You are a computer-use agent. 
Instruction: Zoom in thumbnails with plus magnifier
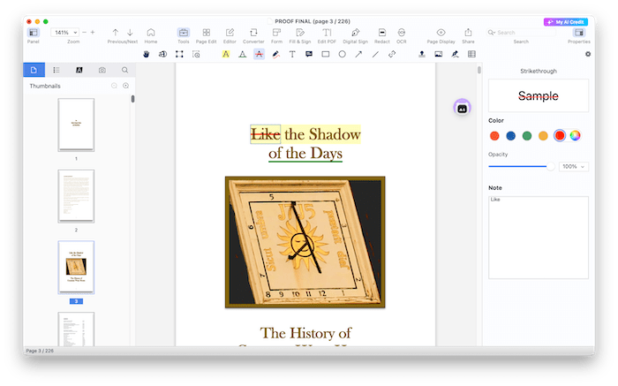(x=125, y=86)
